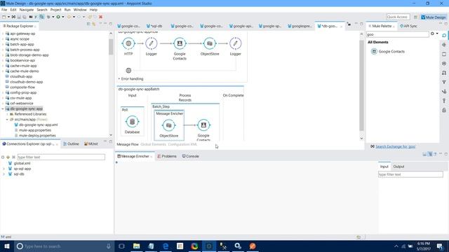Expand batch-app-app project

tap(3, 44)
